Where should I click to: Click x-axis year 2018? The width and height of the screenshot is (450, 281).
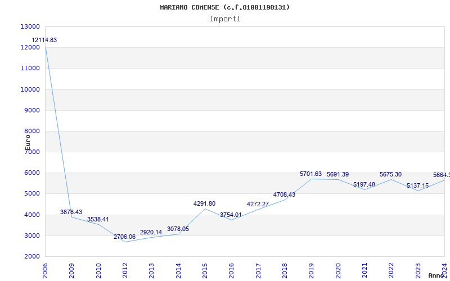[x=285, y=271]
